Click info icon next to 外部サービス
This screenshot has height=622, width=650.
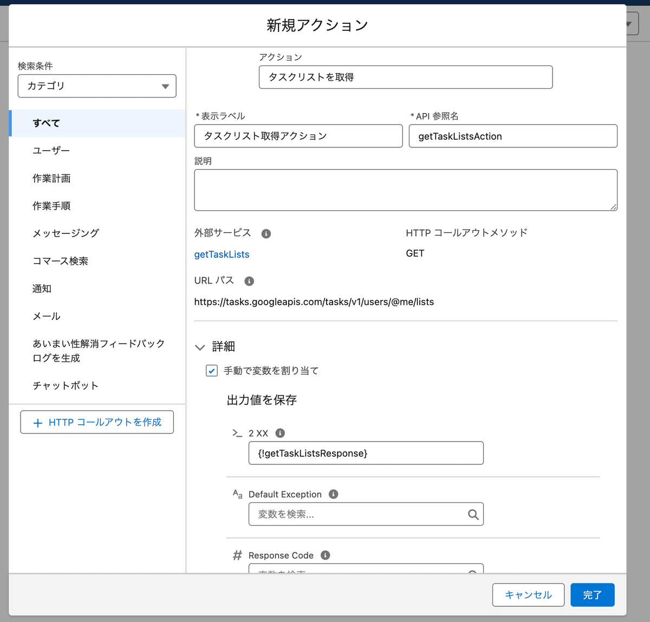[266, 234]
